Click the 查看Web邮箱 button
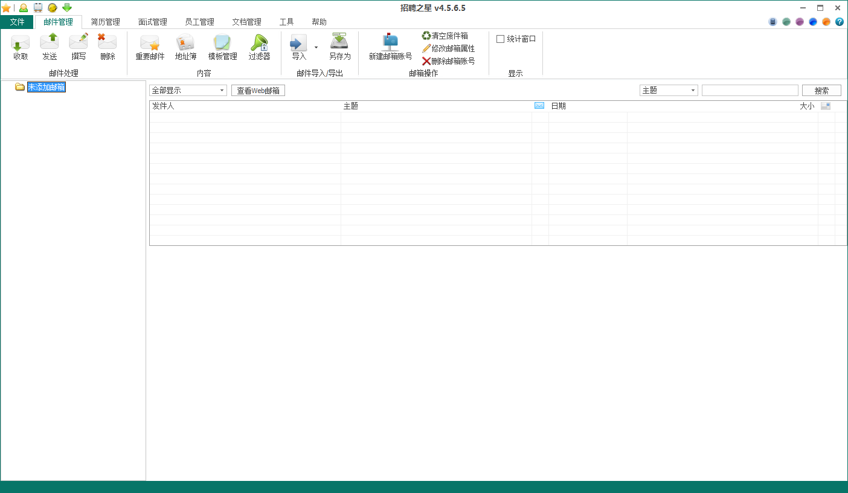848x493 pixels. tap(258, 91)
